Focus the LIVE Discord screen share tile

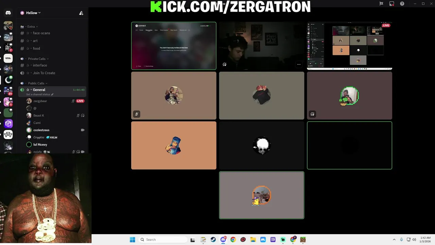click(349, 46)
